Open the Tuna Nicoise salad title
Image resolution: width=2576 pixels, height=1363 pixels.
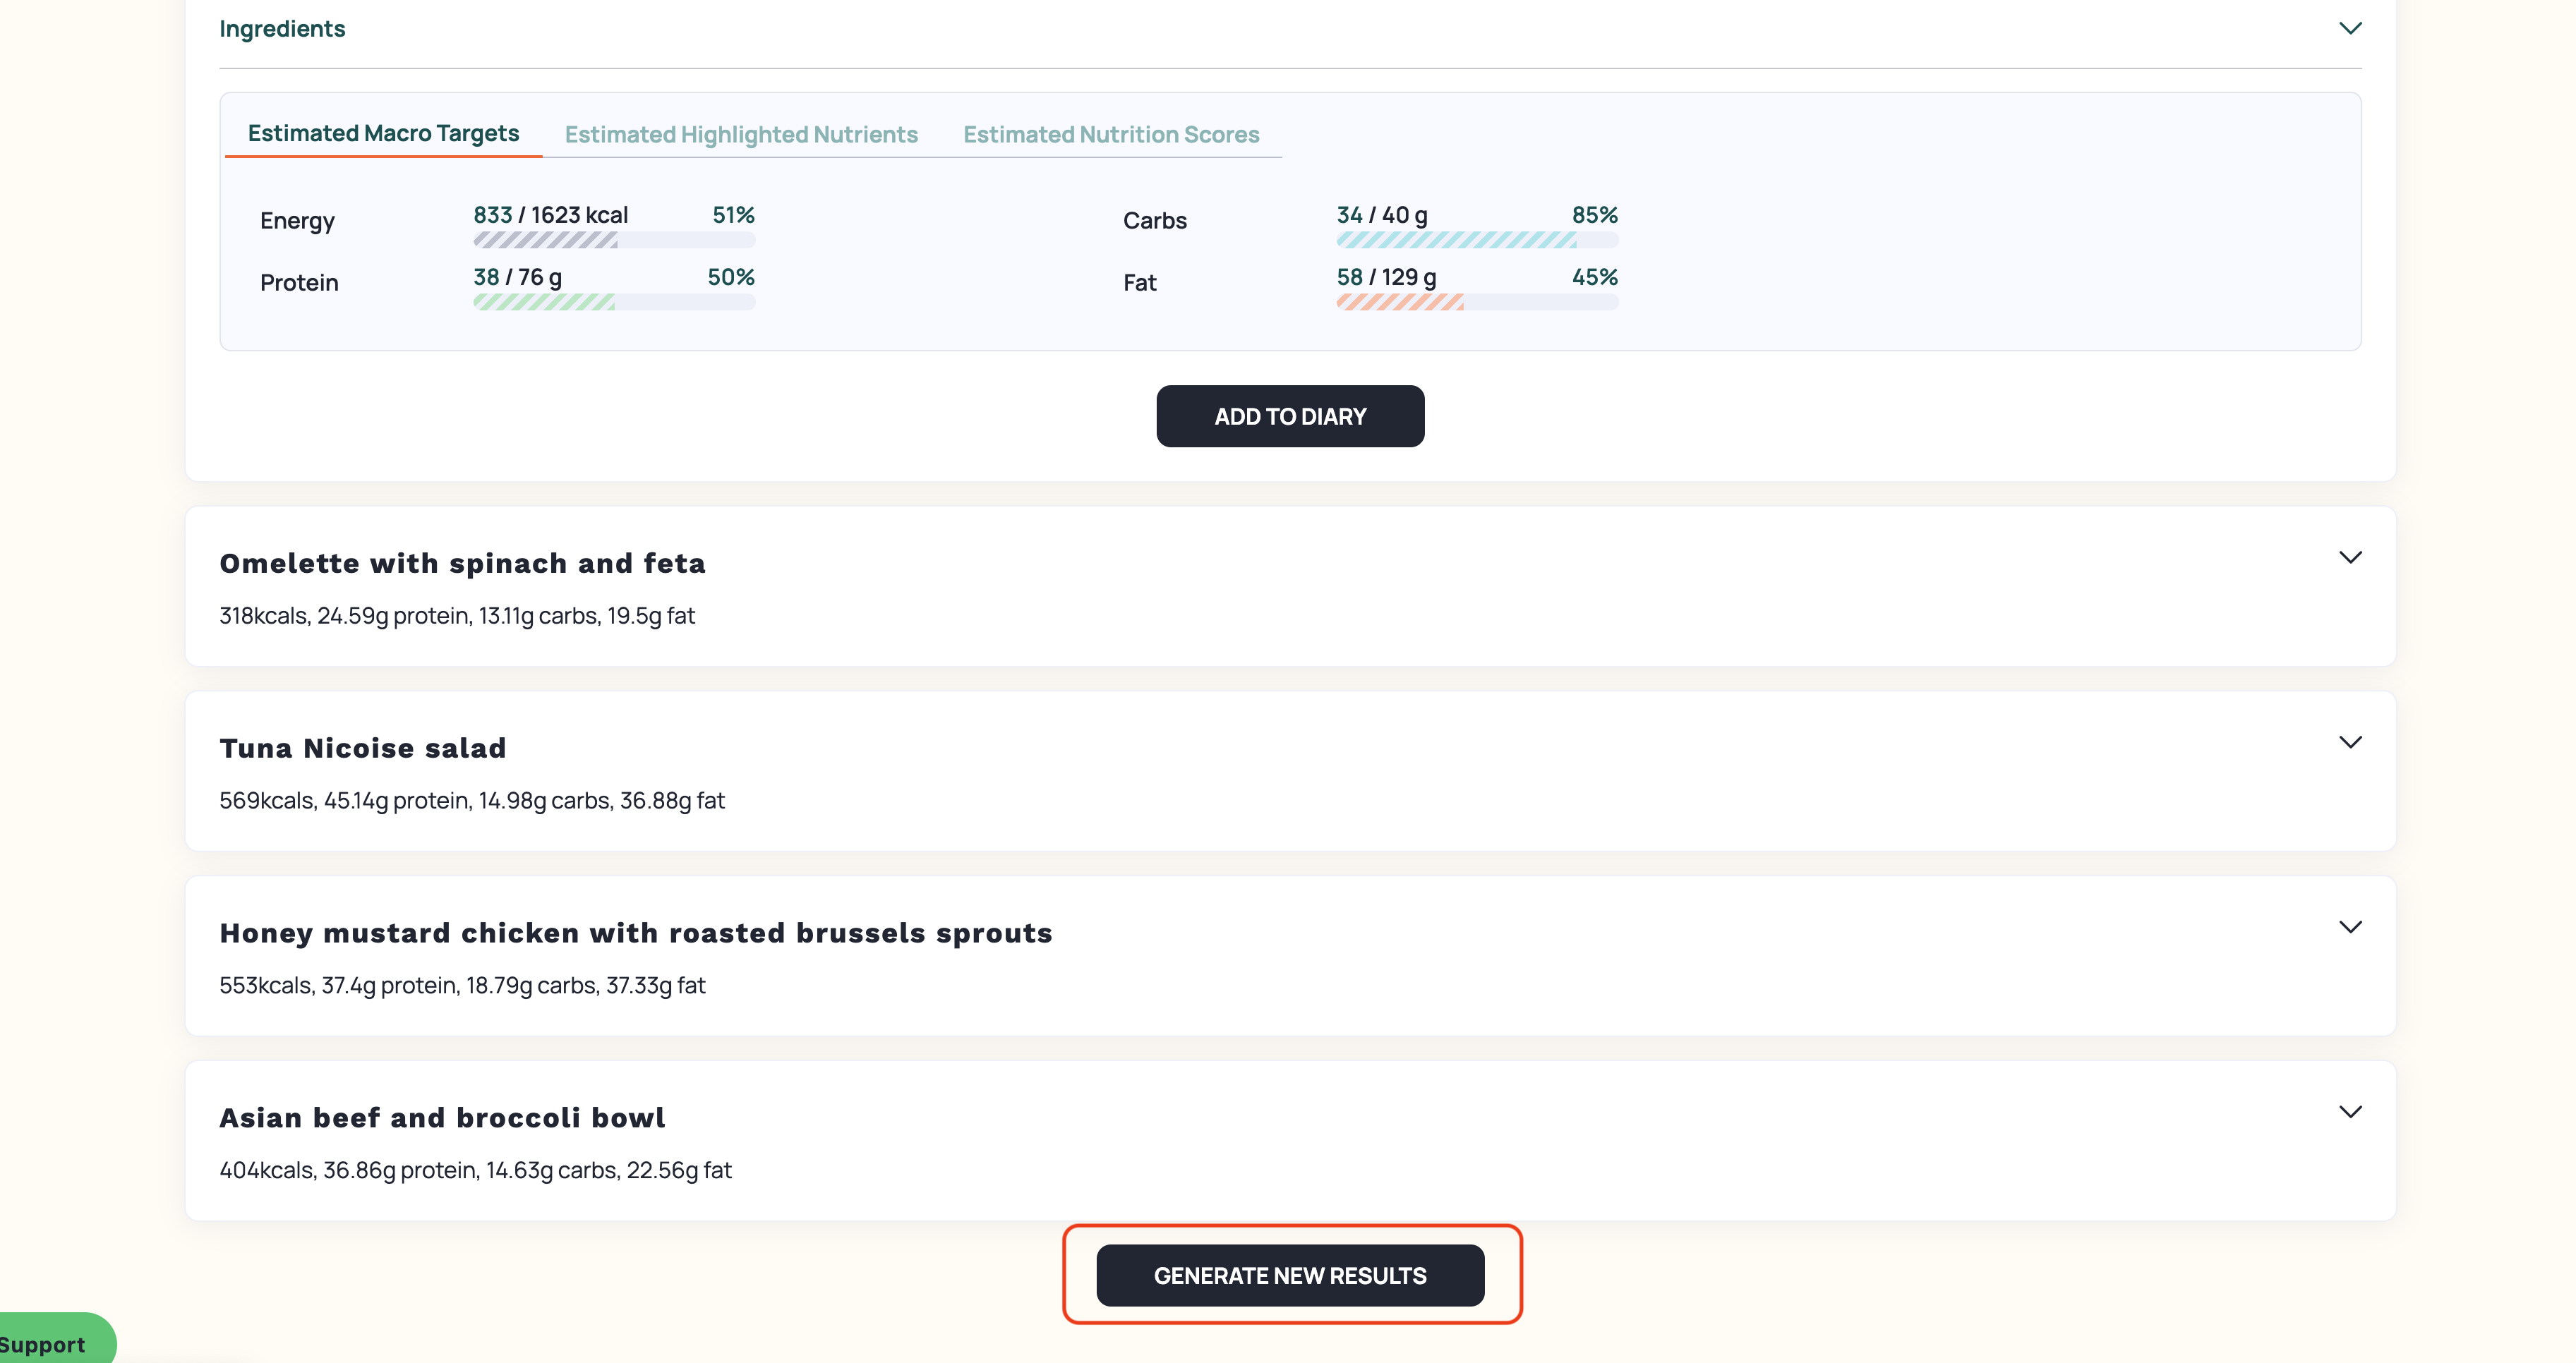point(363,749)
